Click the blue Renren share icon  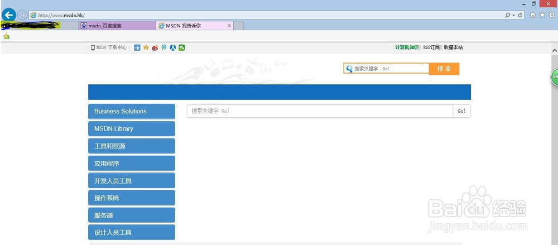172,48
